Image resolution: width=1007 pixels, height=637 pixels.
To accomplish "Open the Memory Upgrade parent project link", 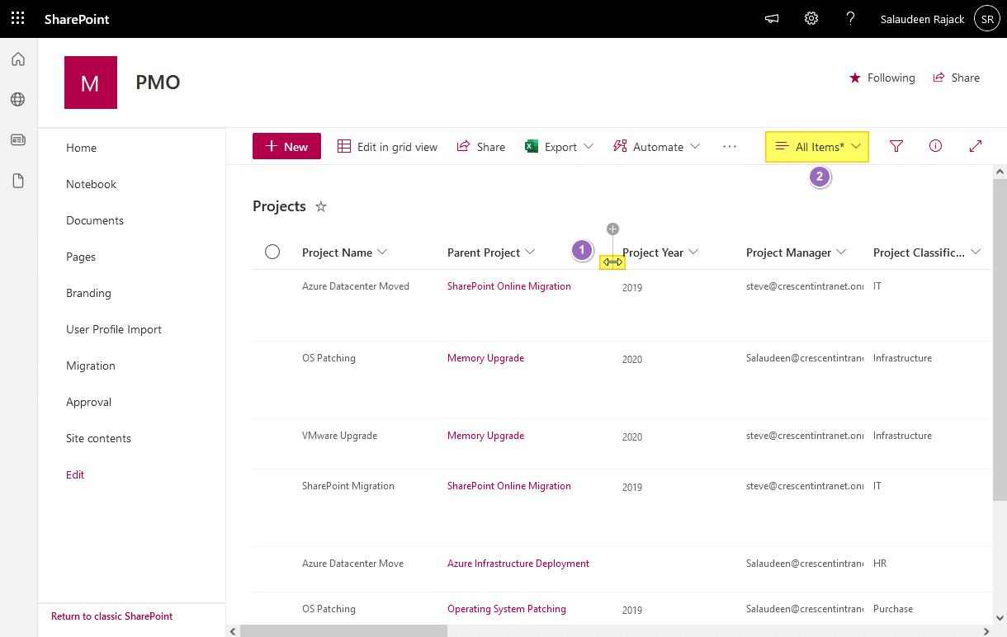I will coord(485,357).
